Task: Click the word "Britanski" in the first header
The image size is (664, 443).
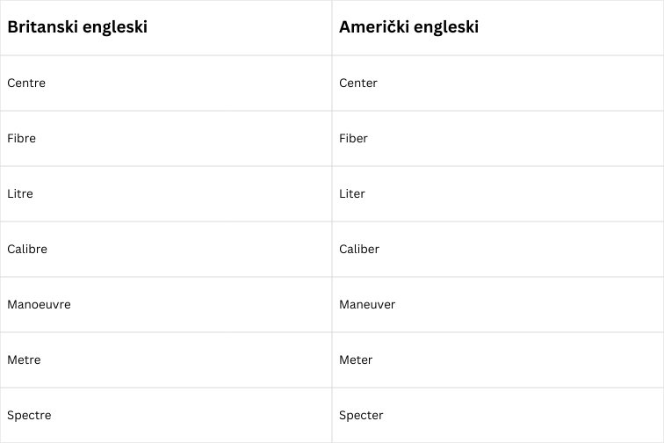Action: click(x=41, y=26)
